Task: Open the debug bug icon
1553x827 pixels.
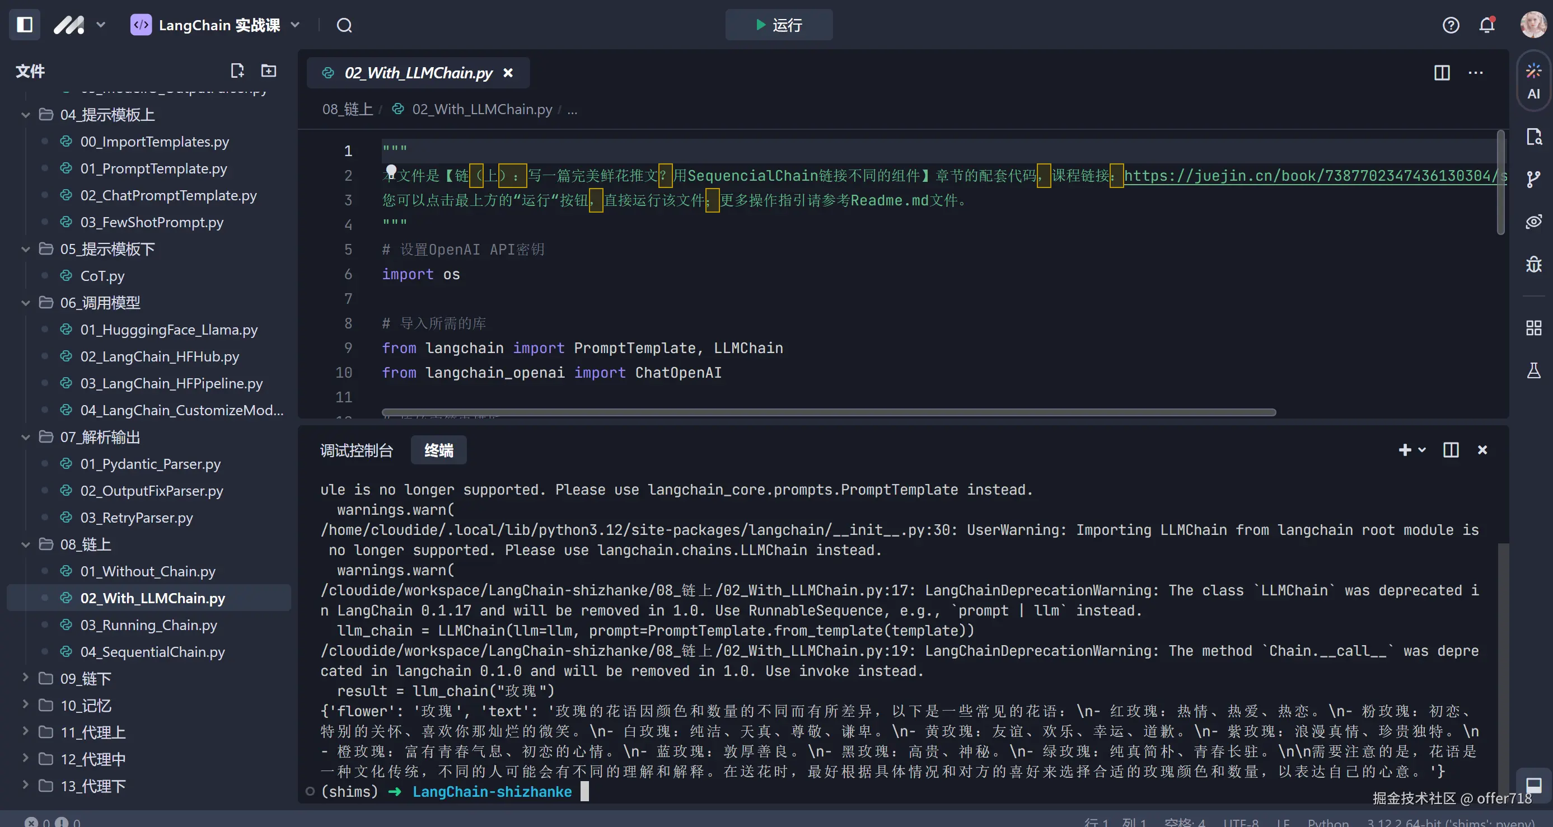Action: point(1533,265)
